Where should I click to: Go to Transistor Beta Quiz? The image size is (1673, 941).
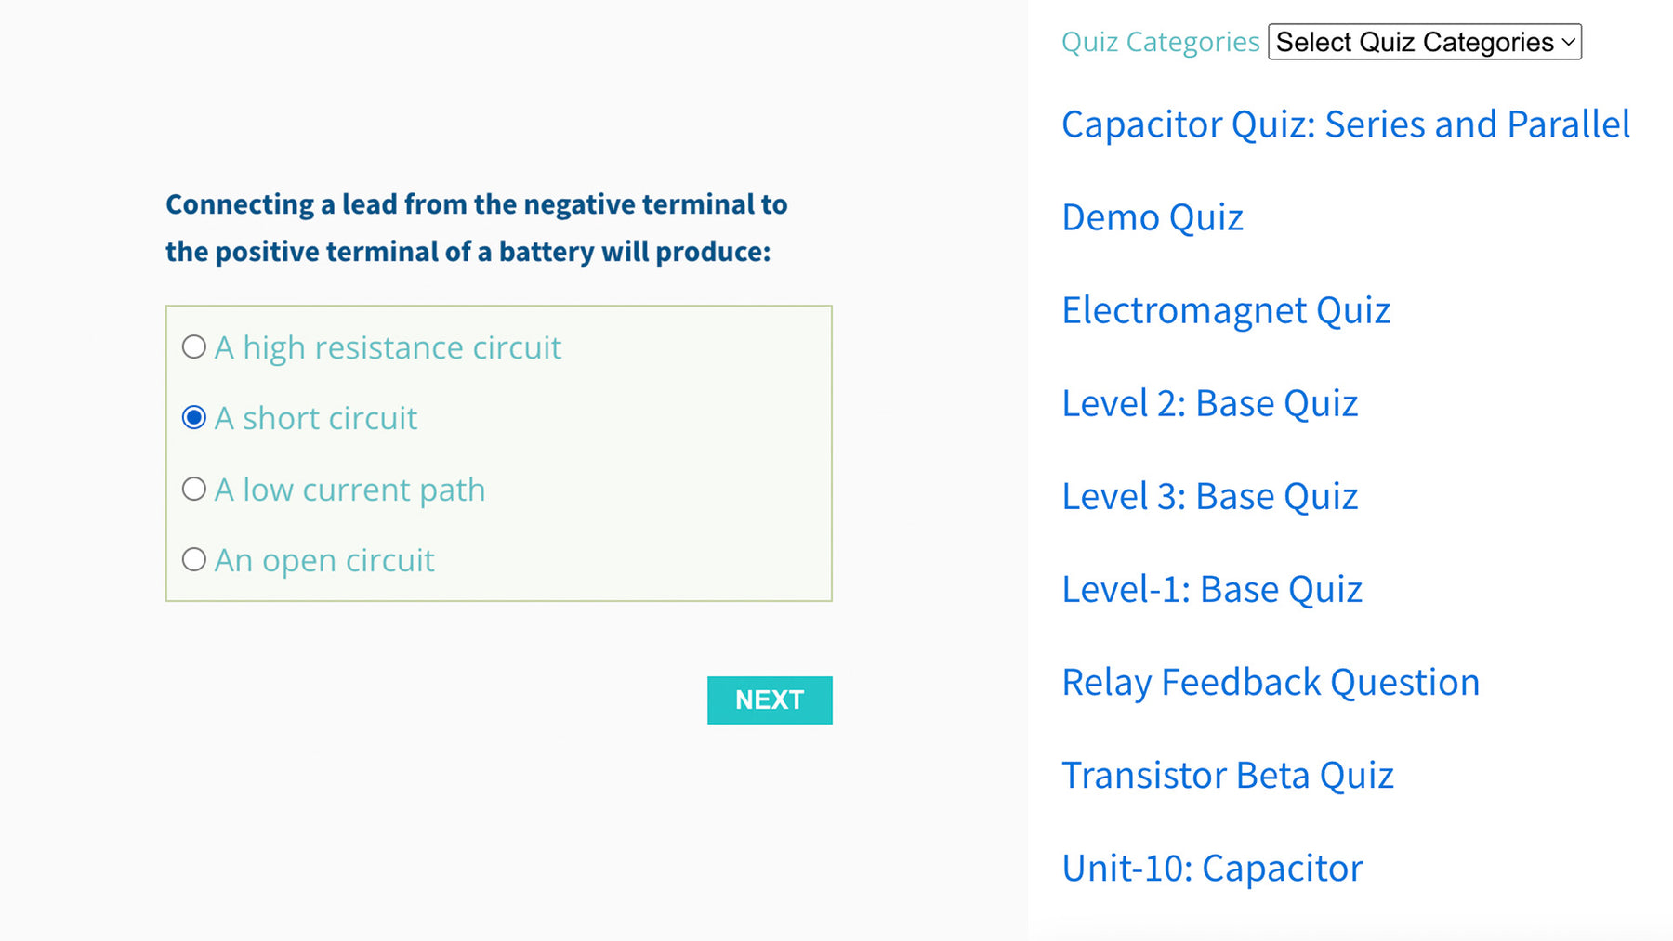coord(1227,775)
